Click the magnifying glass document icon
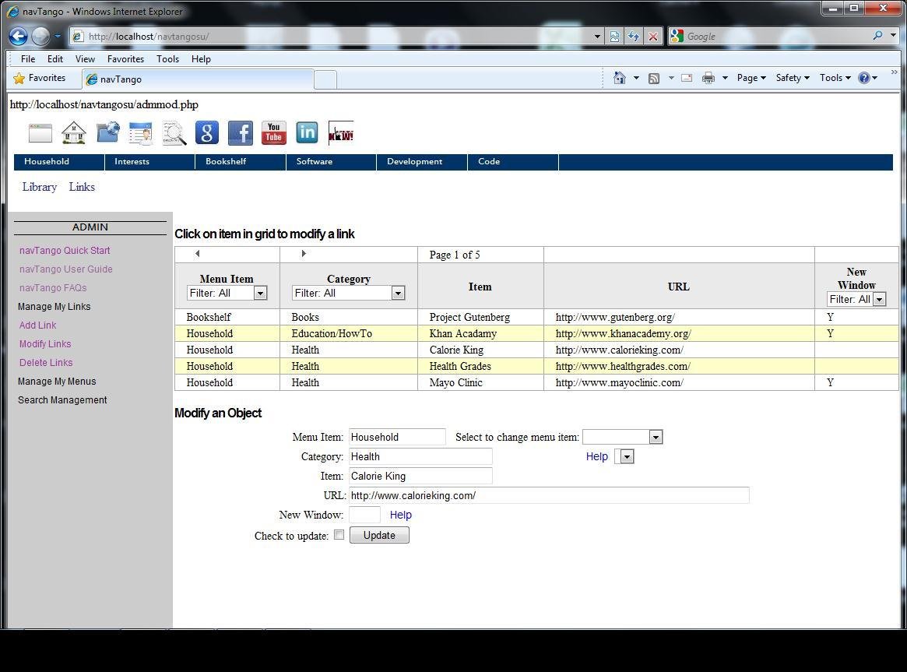The image size is (907, 672). (174, 132)
